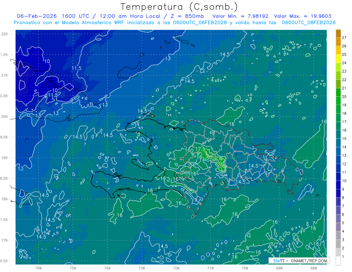Click the legend value "18"

[344, 114]
